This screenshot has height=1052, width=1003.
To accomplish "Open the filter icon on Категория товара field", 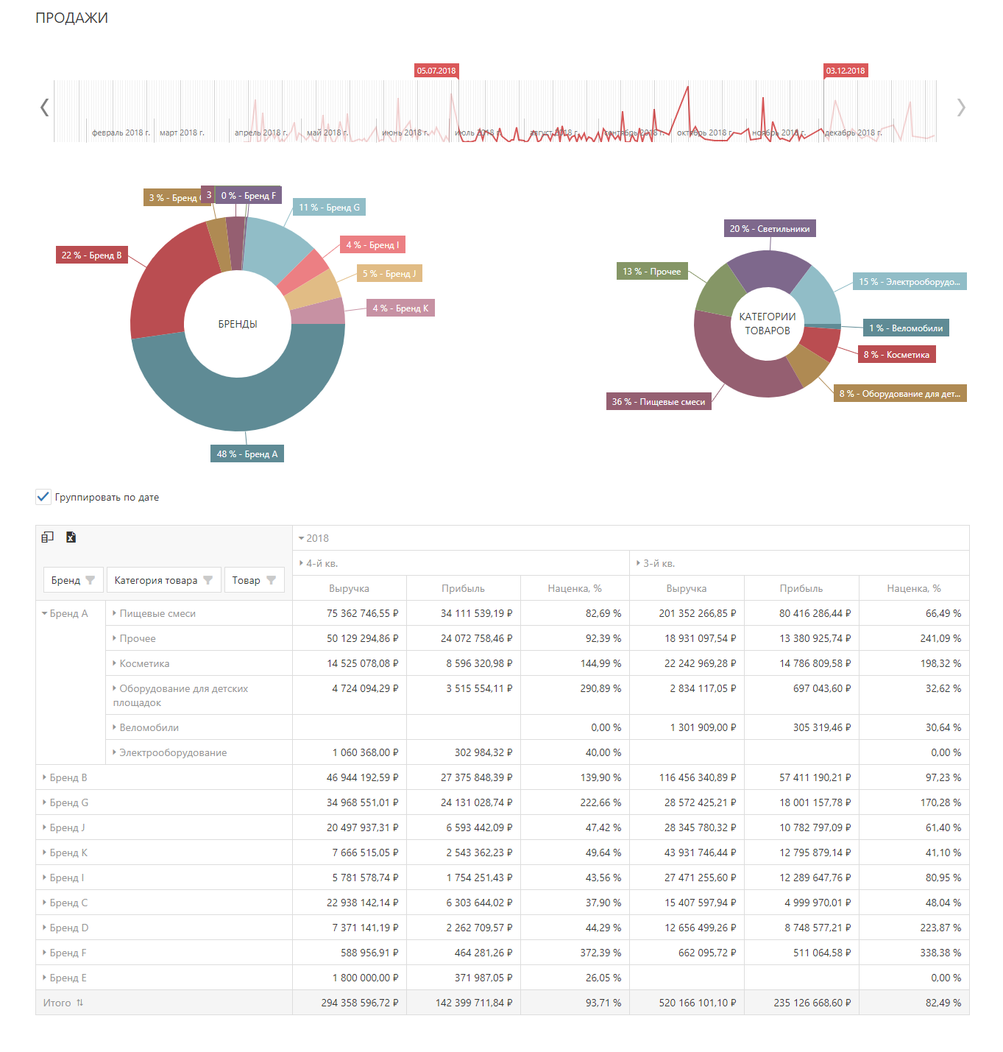I will pyautogui.click(x=208, y=580).
